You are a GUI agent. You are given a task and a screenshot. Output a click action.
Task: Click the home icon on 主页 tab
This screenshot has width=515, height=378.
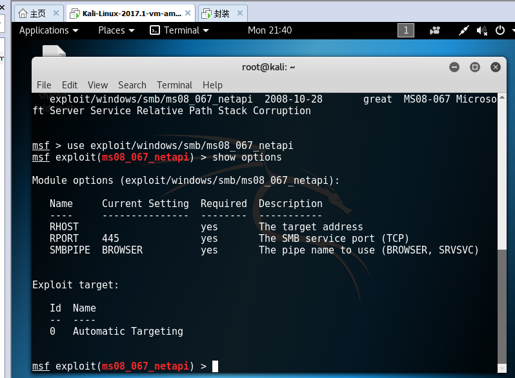[x=23, y=14]
